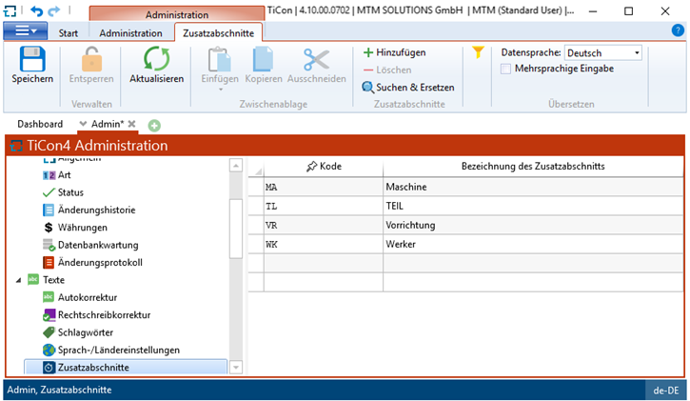690x401 pixels.
Task: Select the Zusatzabschnitte ribbon tab
Action: pyautogui.click(x=218, y=33)
